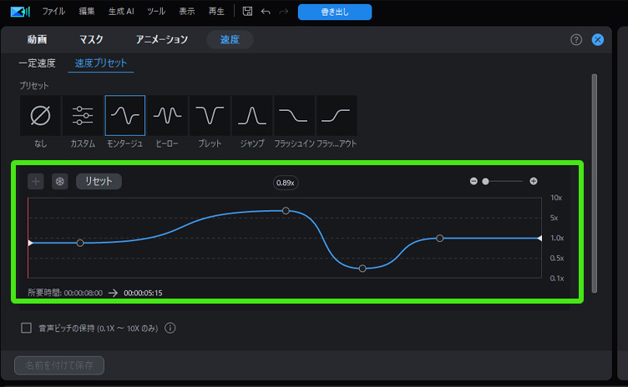Redo with the forward arrow icon
The height and width of the screenshot is (387, 628).
[x=284, y=12]
